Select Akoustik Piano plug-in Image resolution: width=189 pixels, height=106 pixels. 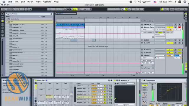click(29, 39)
